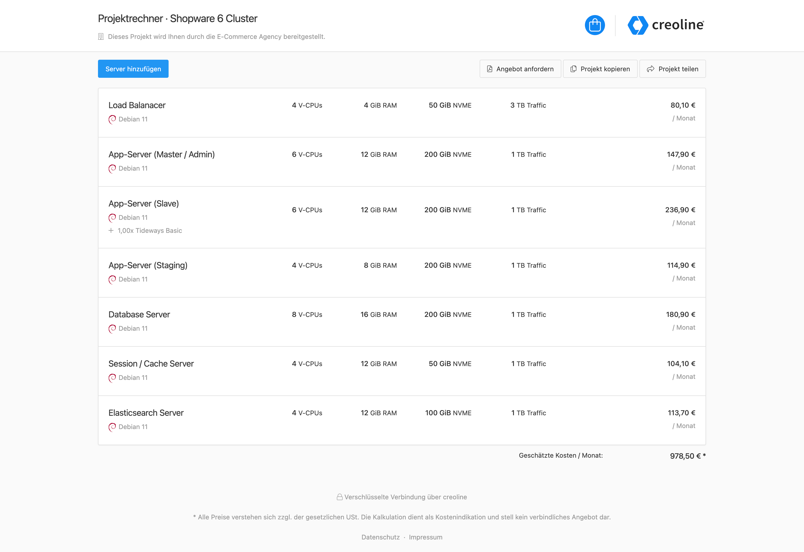The width and height of the screenshot is (804, 552).
Task: Click the 180,90 € monthly price
Action: [x=681, y=314]
